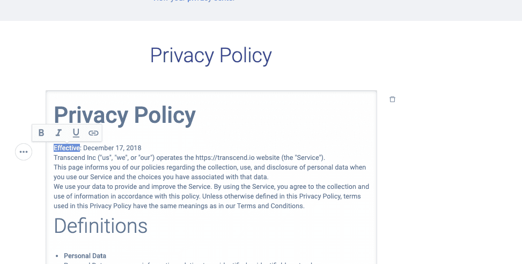Click the gray header band at top
This screenshot has width=522, height=264.
pyautogui.click(x=322, y=10)
